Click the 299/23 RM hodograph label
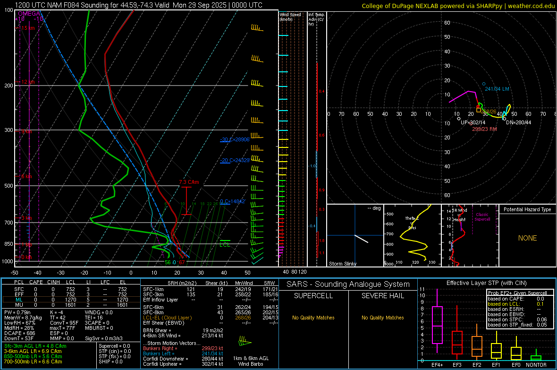 484,129
